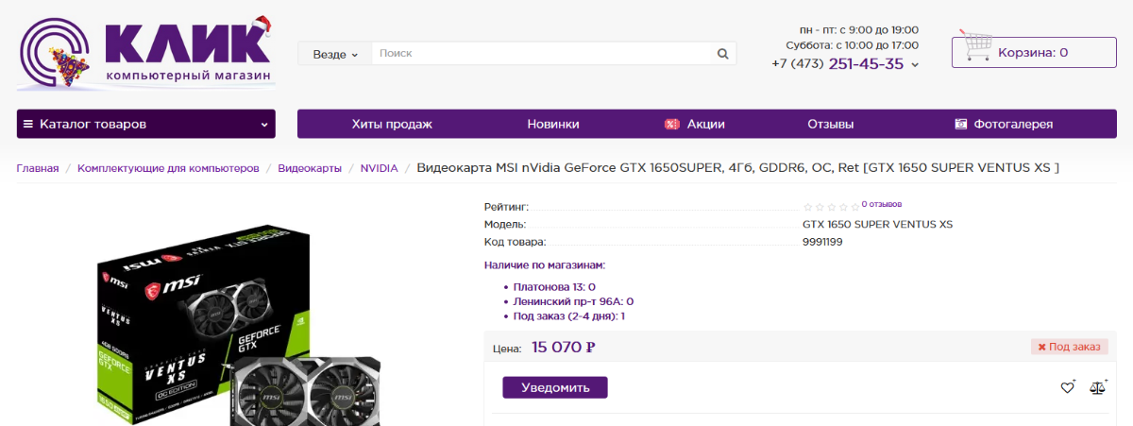Open Комплектующие для компьютеров breadcrumb
1133x426 pixels.
168,168
